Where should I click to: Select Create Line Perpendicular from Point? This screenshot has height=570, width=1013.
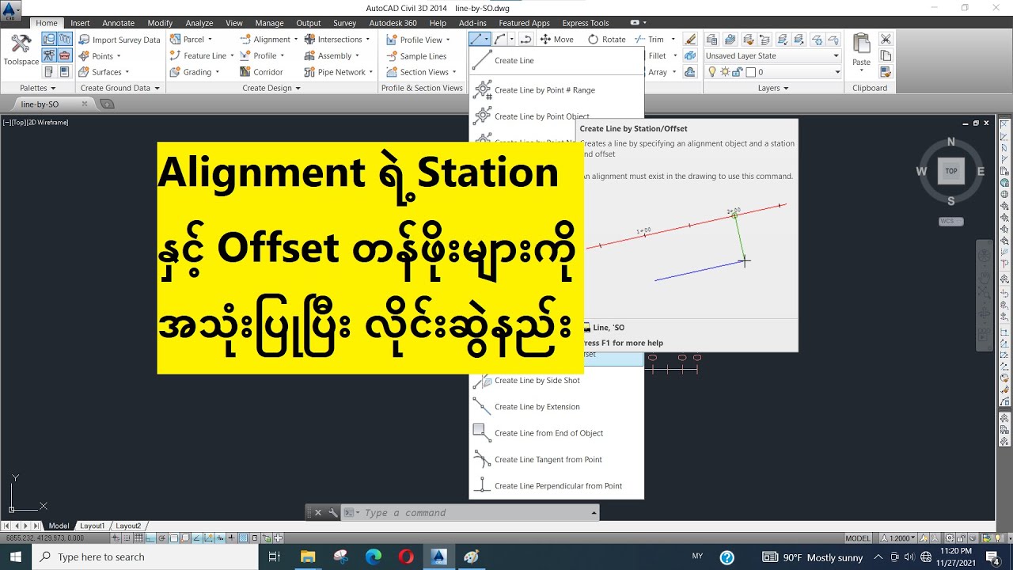[x=556, y=486]
